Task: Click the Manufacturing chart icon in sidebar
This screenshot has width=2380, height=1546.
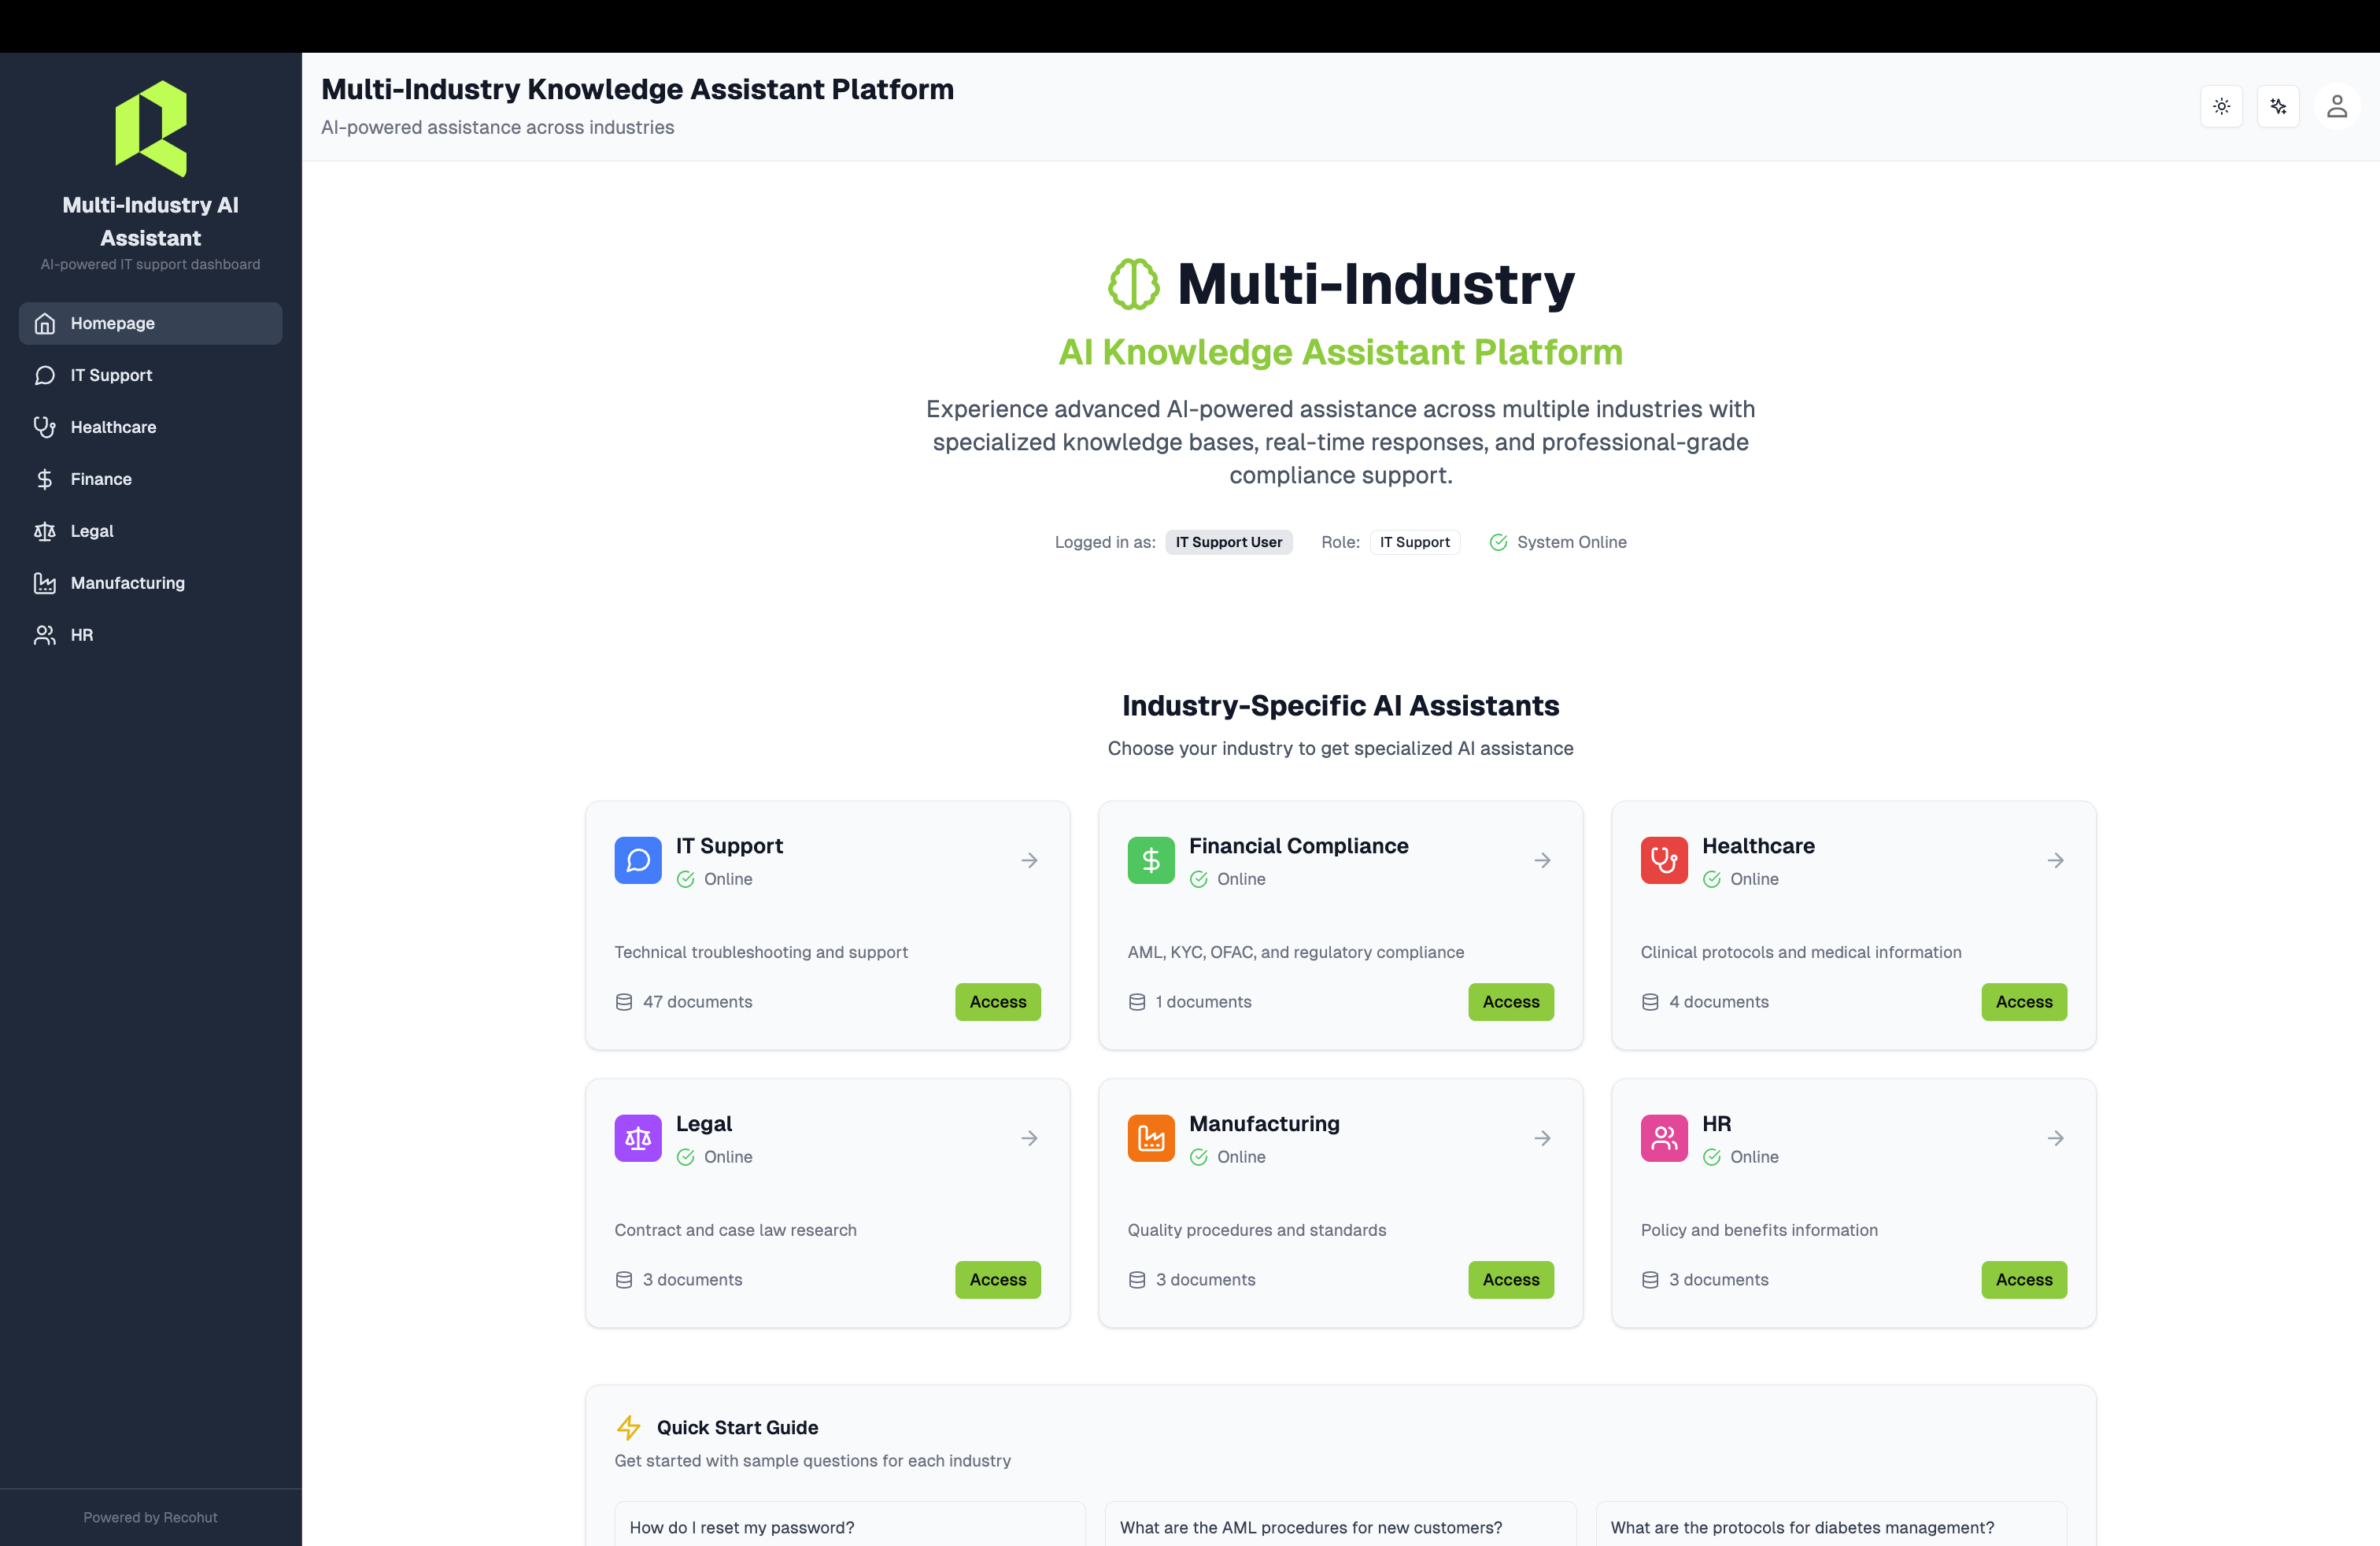Action: coord(45,583)
